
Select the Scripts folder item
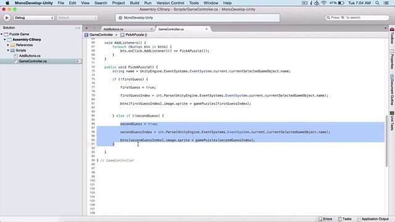pyautogui.click(x=20, y=51)
